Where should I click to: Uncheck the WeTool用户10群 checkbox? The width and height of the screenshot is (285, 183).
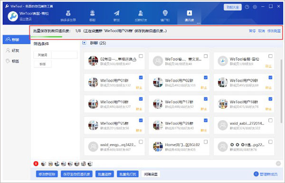click(x=141, y=99)
